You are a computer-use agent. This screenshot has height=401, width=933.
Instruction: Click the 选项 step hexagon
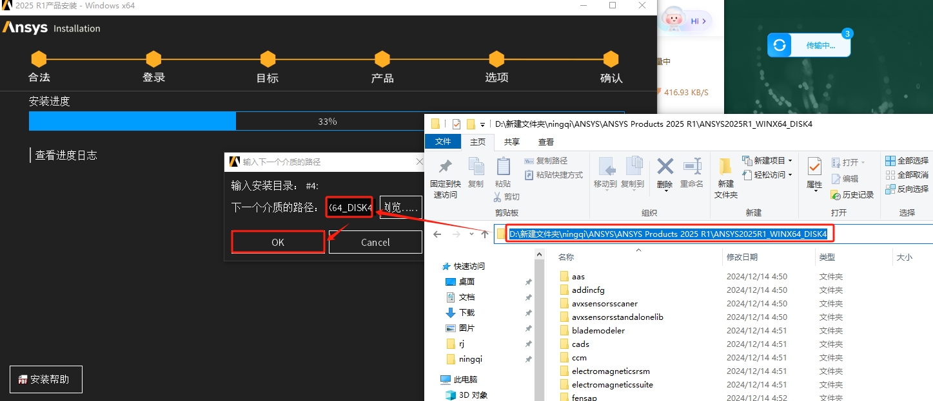coord(496,59)
